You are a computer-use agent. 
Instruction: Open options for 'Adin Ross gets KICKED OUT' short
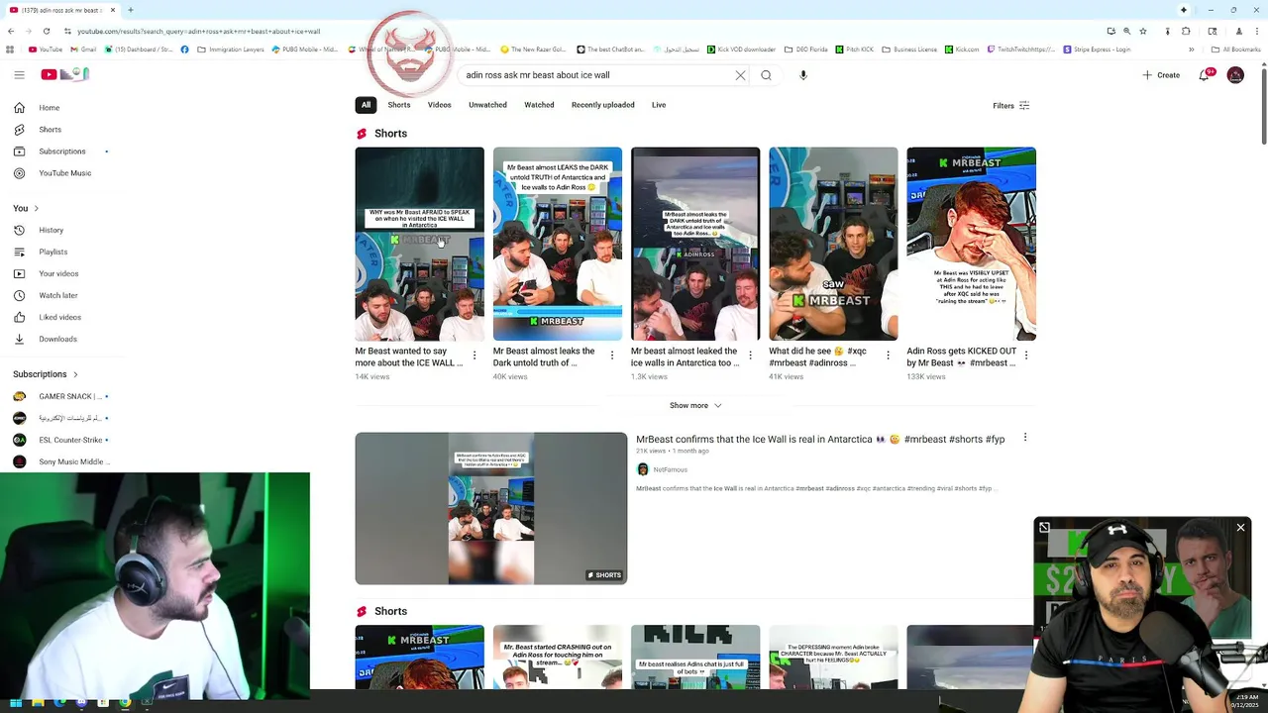pyautogui.click(x=1025, y=355)
